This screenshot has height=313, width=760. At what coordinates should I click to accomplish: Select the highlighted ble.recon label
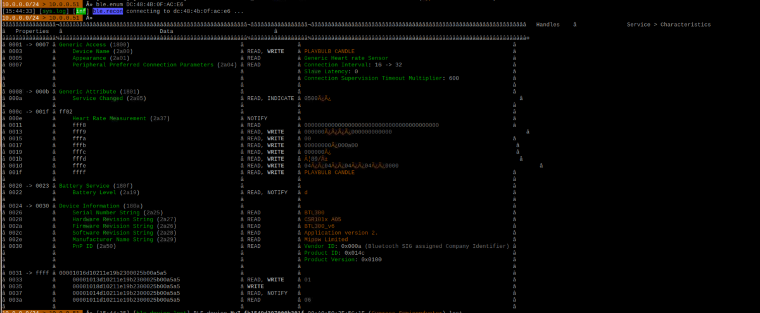108,11
